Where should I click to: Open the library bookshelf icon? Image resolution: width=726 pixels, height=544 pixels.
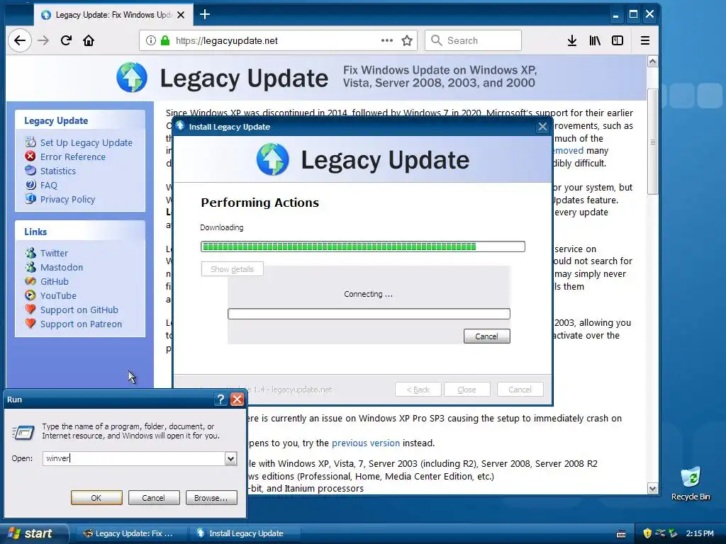pos(595,40)
